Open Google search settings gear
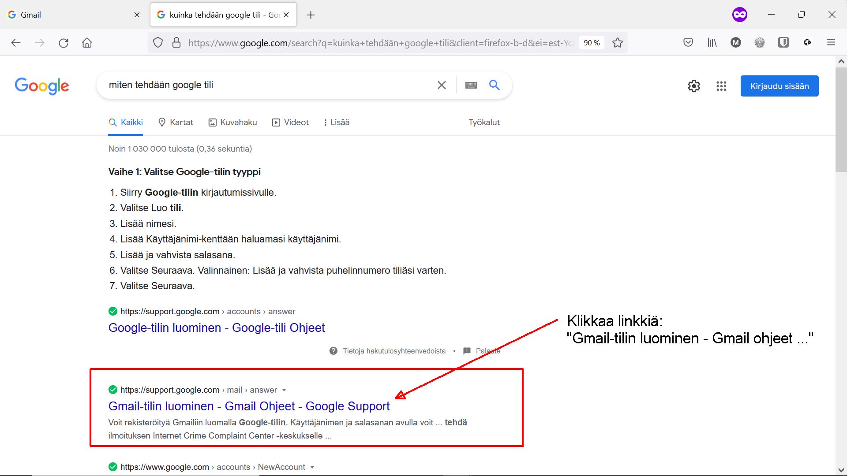The height and width of the screenshot is (476, 847). [694, 86]
